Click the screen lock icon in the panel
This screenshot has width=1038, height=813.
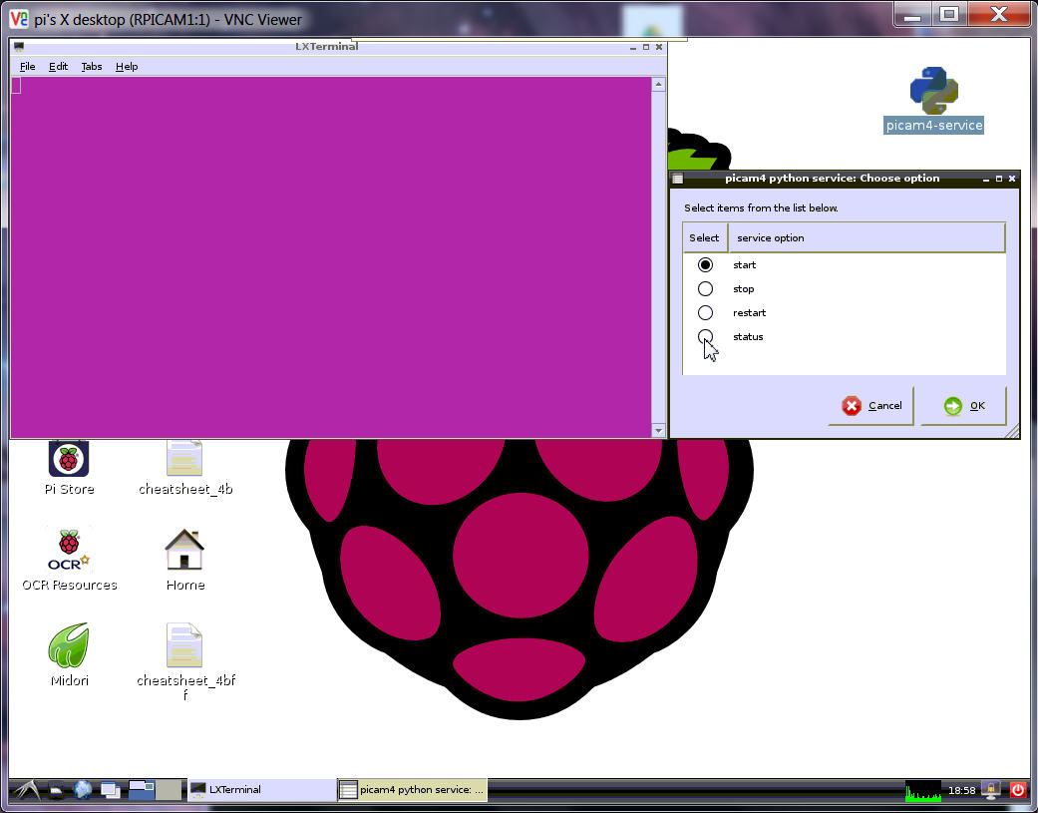(x=991, y=789)
